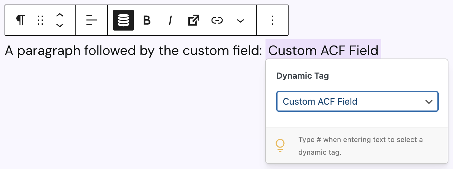The width and height of the screenshot is (453, 169).
Task: Toggle the Dynamic Tag database icon
Action: click(x=123, y=20)
